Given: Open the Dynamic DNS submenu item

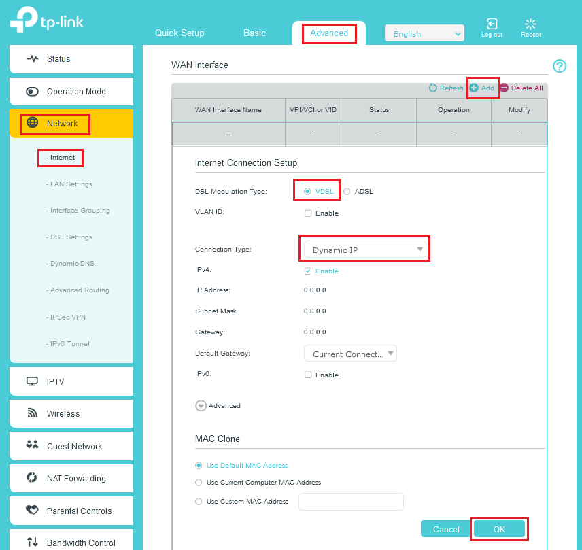Looking at the screenshot, I should 70,264.
